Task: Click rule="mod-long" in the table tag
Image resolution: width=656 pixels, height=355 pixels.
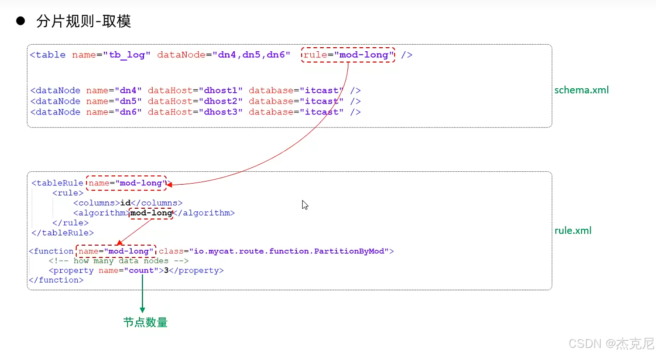Action: click(349, 55)
